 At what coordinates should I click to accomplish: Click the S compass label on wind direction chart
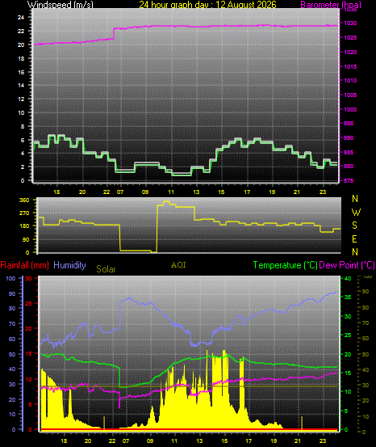pos(354,226)
